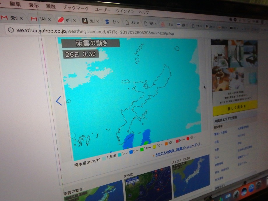This screenshot has width=268, height=201.
Task: Open the ウインドウ menu
Action: [125, 11]
